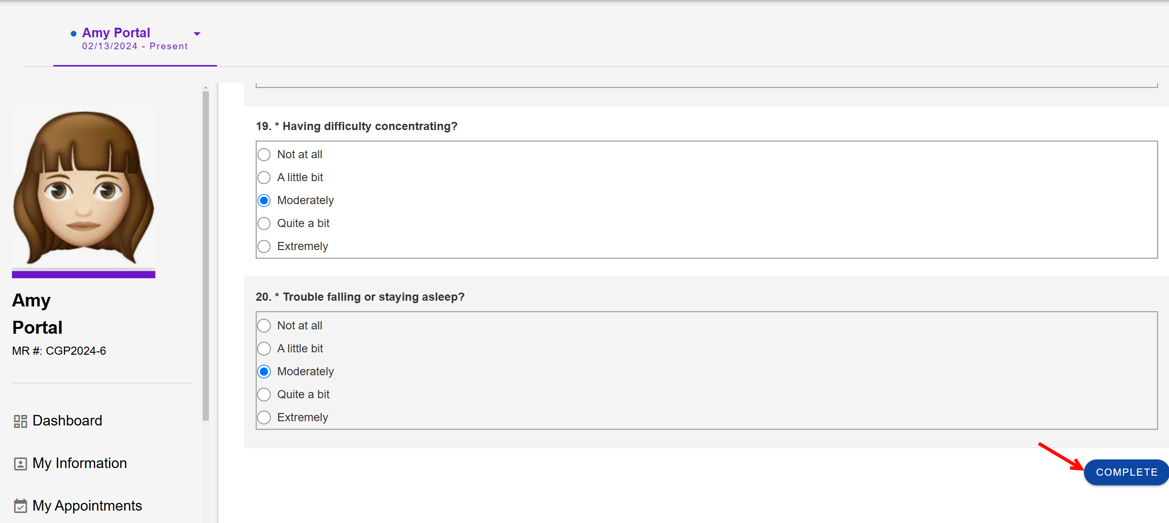Click the My Appointments calendar icon
The height and width of the screenshot is (523, 1169).
[x=20, y=506]
